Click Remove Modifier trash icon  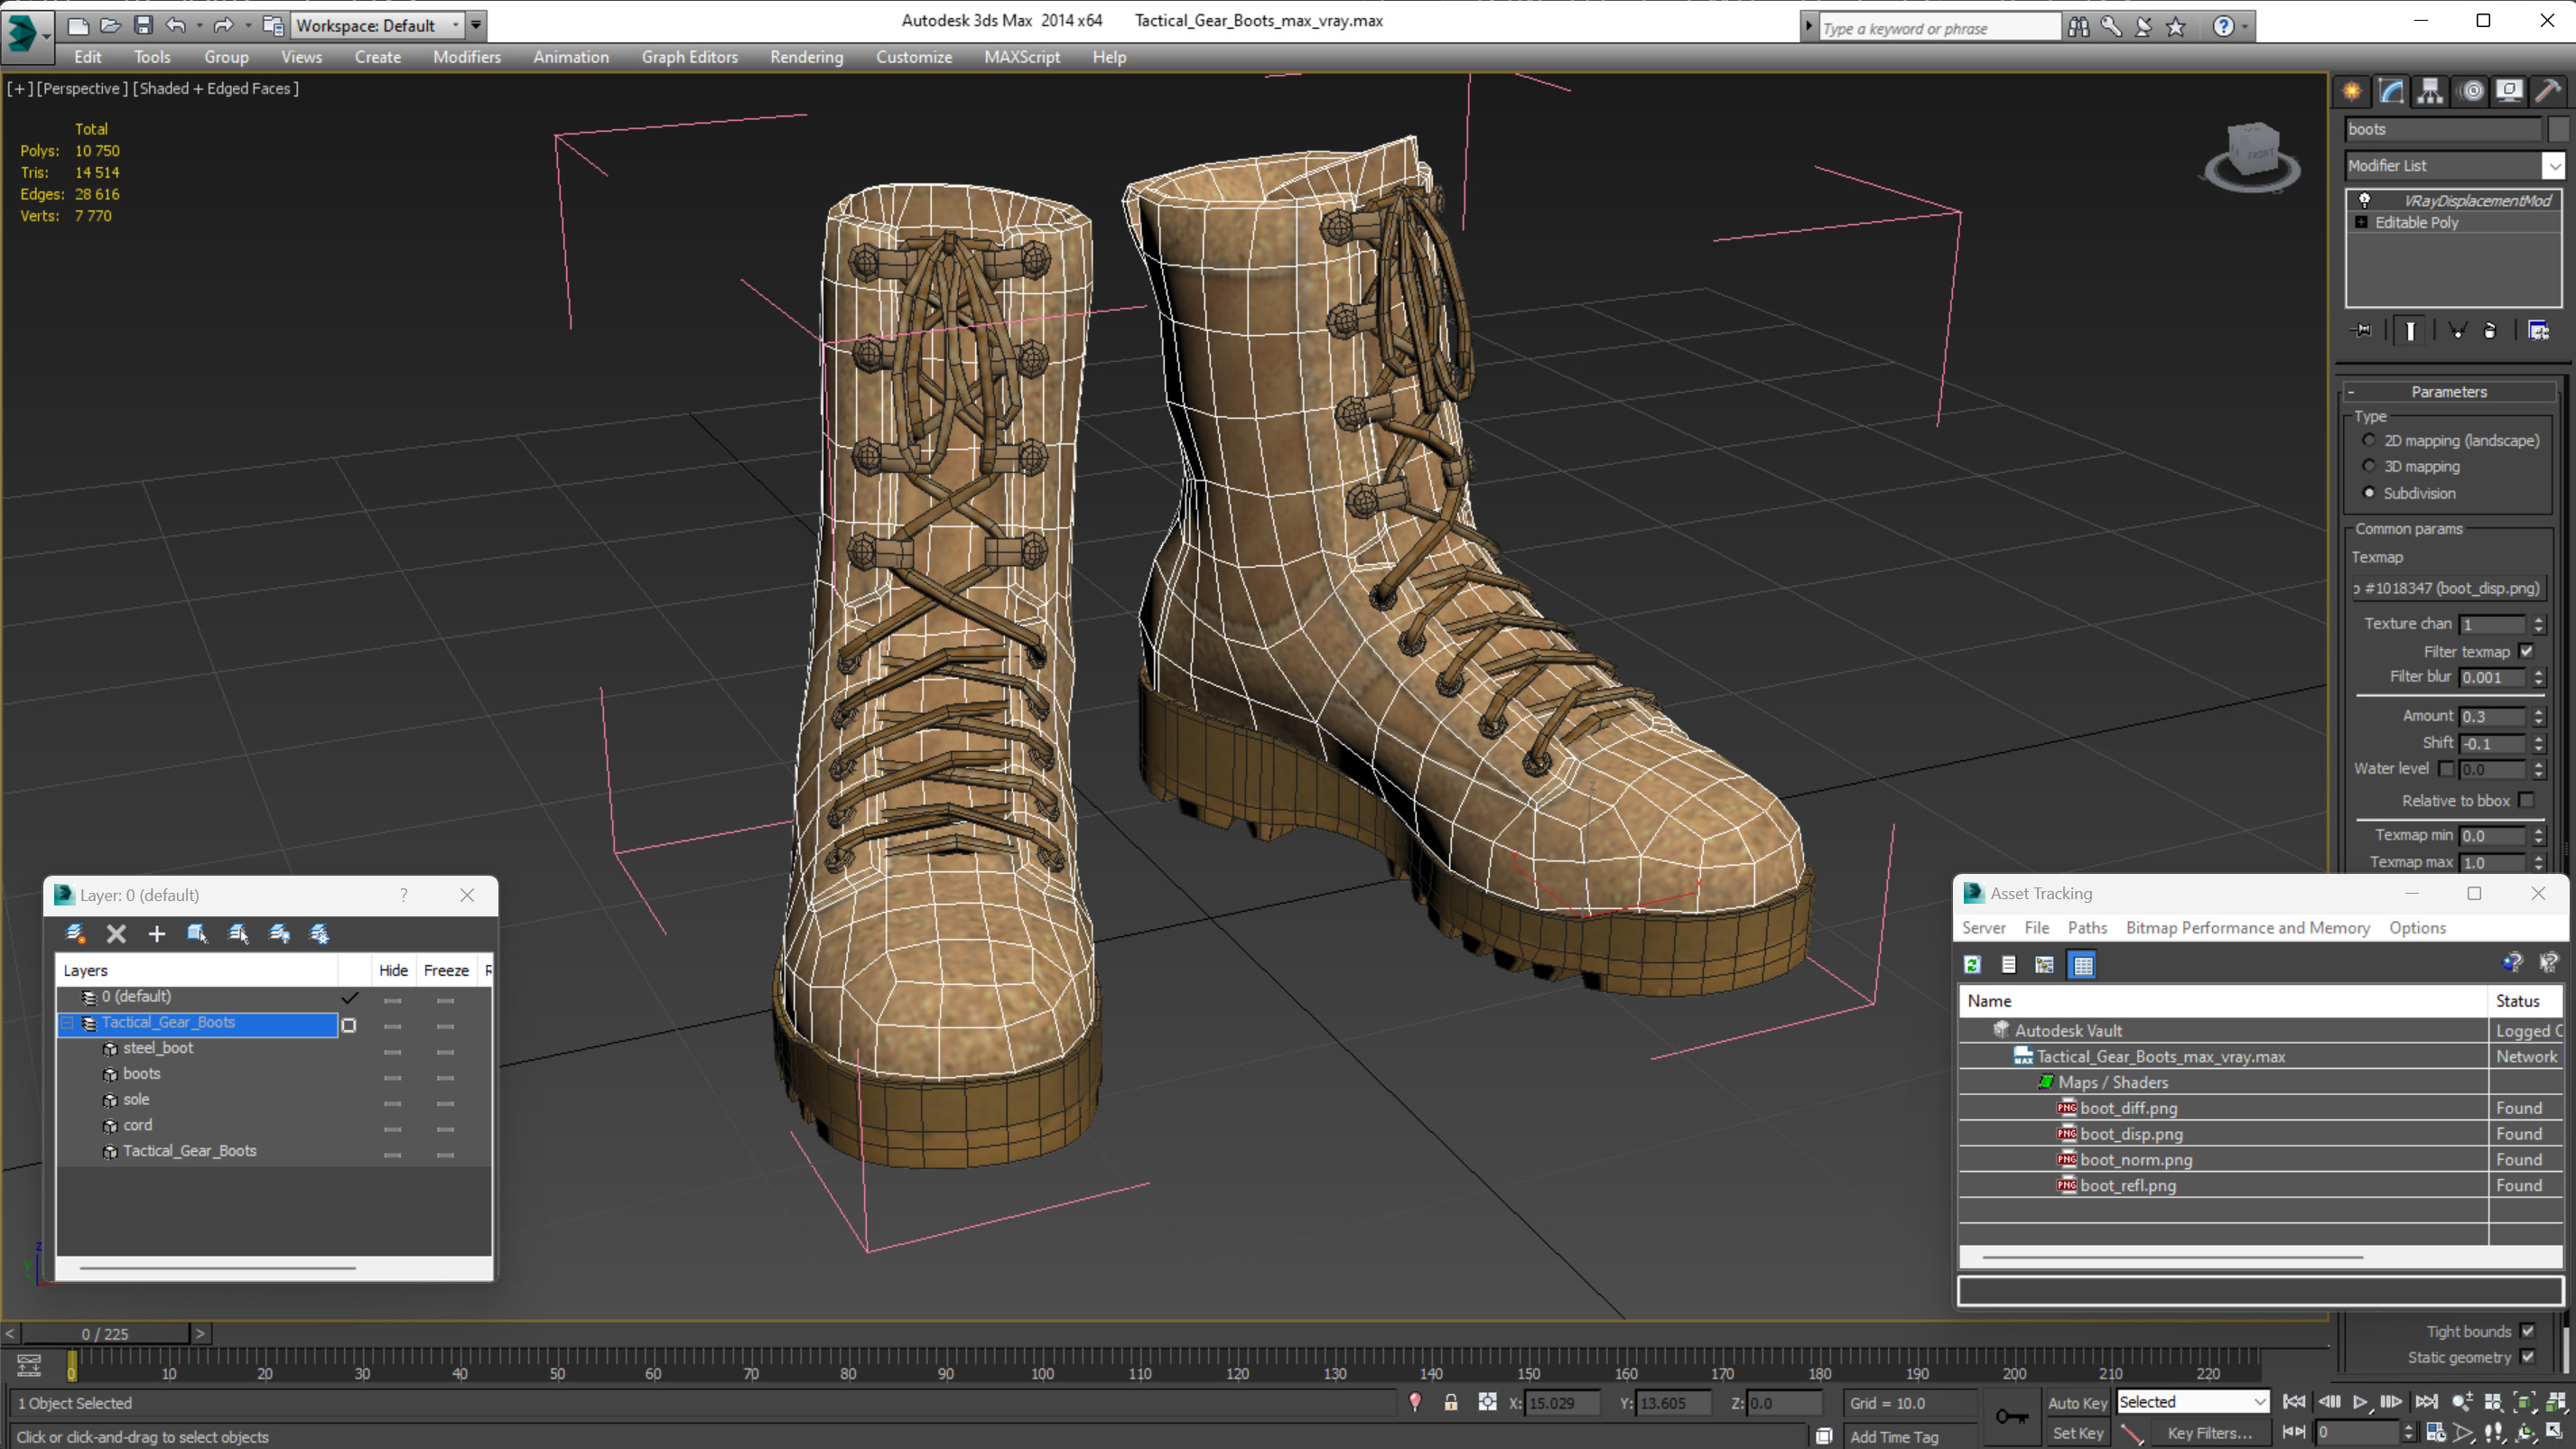pos(2490,330)
